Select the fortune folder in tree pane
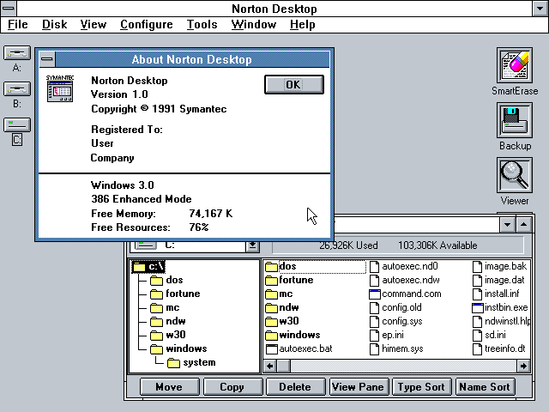This screenshot has width=549, height=412. click(175, 294)
